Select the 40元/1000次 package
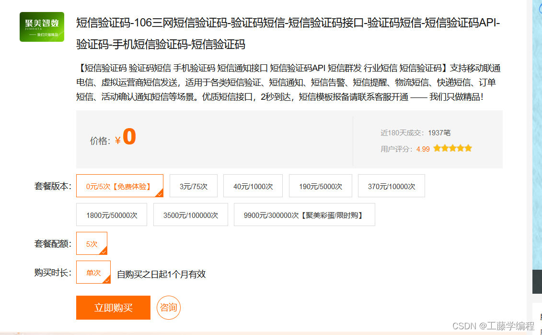The height and width of the screenshot is (335, 542). pyautogui.click(x=253, y=186)
